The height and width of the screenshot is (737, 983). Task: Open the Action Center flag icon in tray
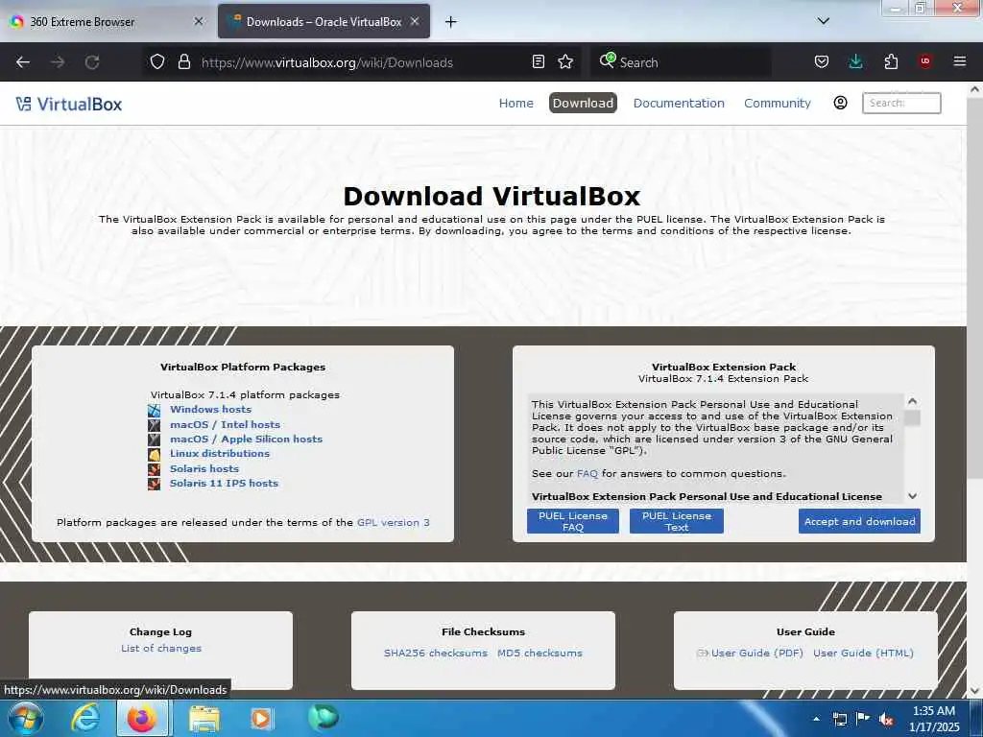(x=863, y=719)
